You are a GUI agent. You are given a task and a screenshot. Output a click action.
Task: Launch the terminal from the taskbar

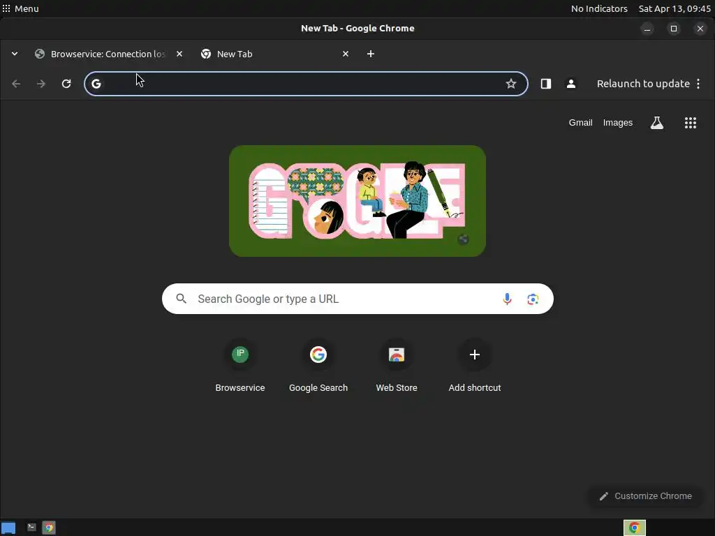[x=31, y=528]
